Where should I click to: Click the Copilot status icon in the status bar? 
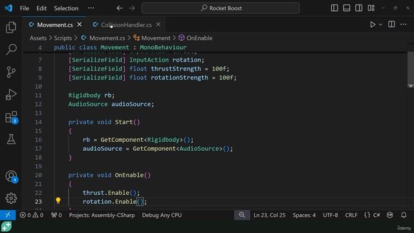click(x=389, y=215)
